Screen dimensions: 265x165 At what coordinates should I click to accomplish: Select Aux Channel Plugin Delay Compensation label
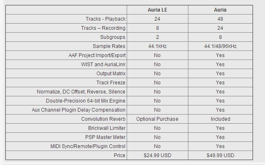tap(78, 110)
